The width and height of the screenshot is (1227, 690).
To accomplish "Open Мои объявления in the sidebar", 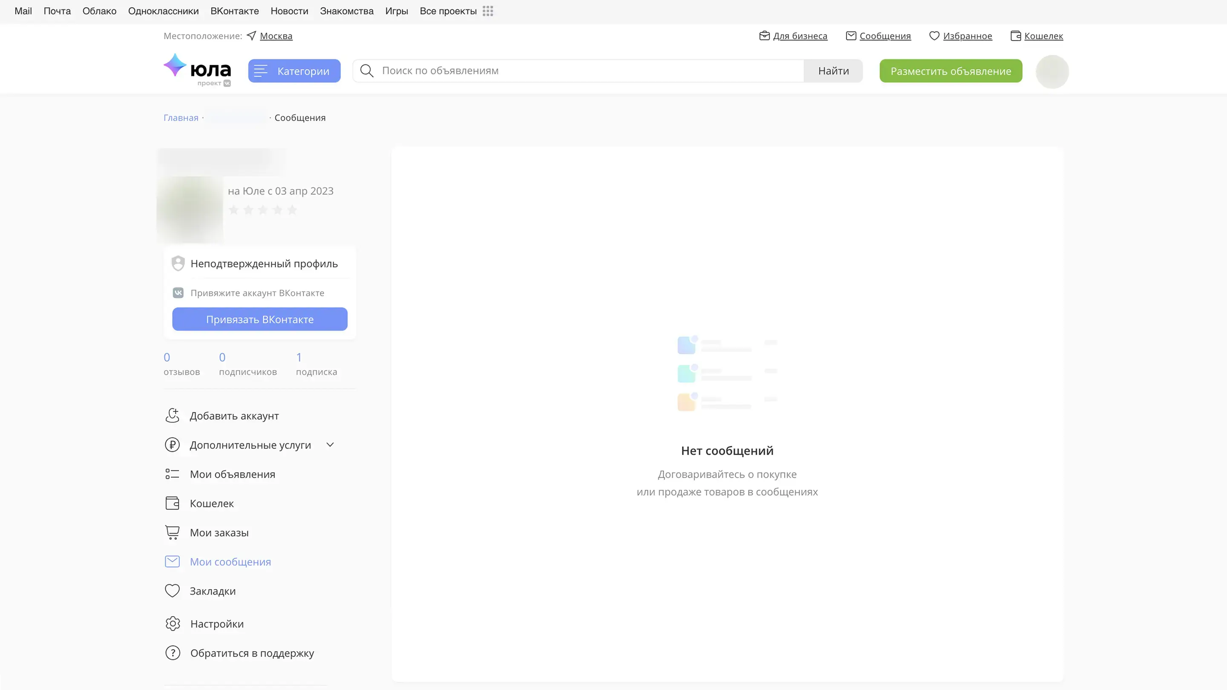I will click(232, 474).
